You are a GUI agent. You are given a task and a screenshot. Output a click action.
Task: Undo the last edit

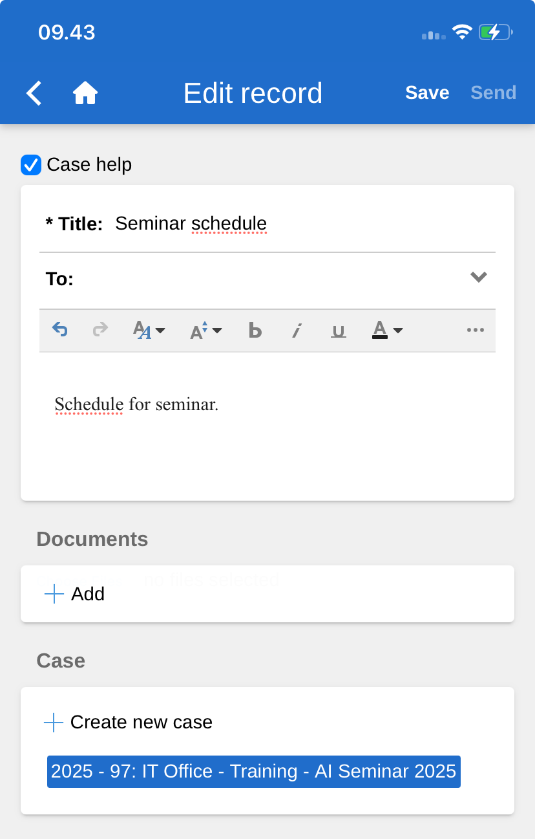point(60,330)
